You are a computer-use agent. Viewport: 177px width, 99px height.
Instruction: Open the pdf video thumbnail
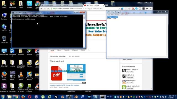point(67,74)
